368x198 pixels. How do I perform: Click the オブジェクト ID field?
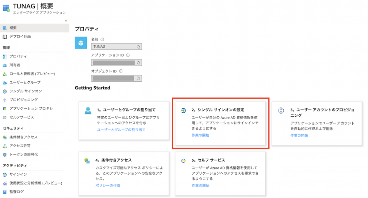coord(117,78)
